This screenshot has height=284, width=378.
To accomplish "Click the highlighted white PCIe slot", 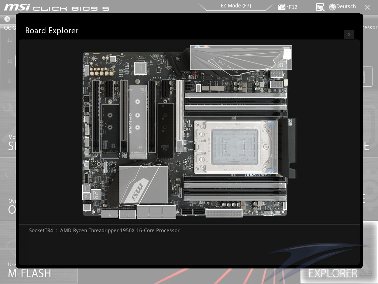I will (179, 116).
